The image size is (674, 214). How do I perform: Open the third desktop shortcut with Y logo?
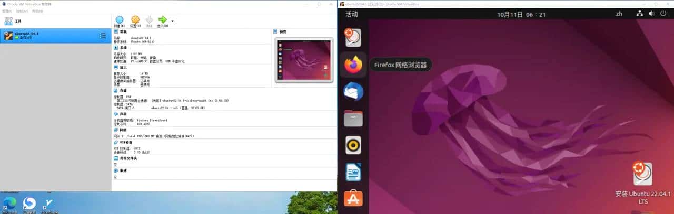[48, 204]
